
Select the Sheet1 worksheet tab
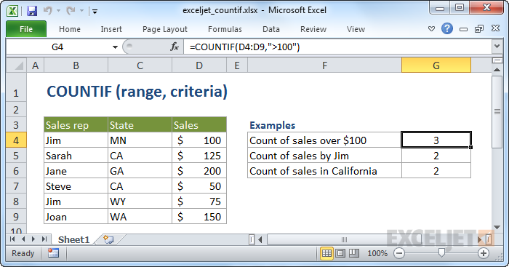(73, 239)
